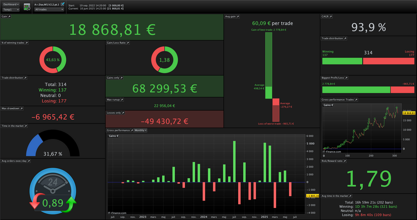Open wrench settings for Time in the market

tap(26, 126)
